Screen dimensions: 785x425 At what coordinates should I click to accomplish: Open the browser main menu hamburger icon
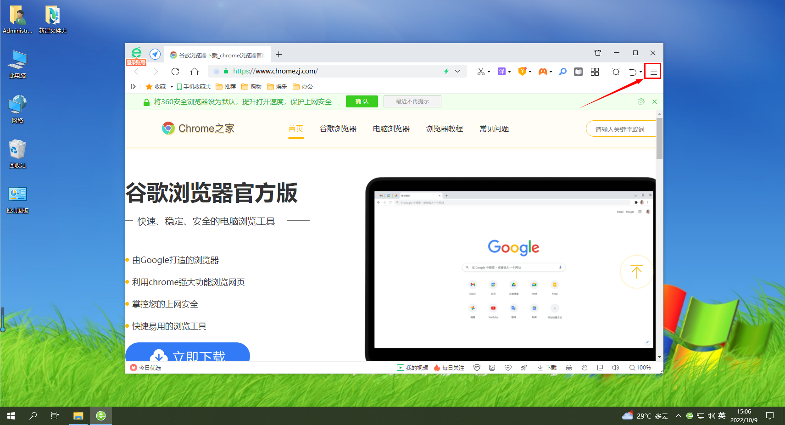(x=653, y=72)
